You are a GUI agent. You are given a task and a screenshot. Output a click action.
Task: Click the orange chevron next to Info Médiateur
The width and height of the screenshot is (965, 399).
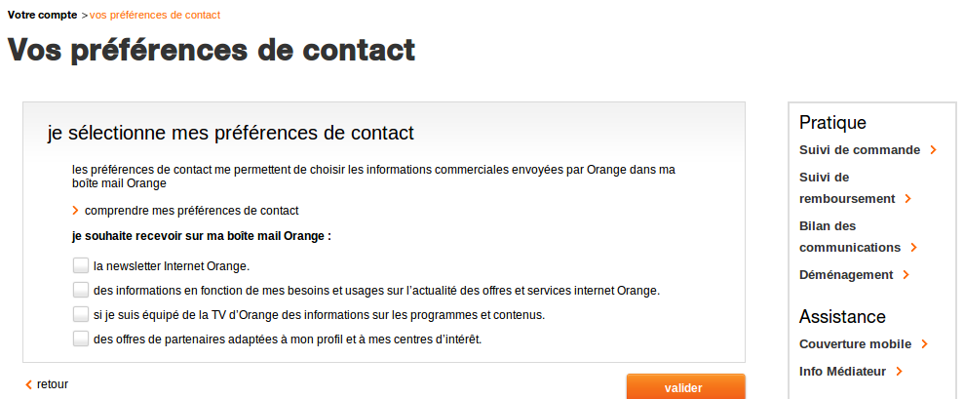(x=899, y=372)
